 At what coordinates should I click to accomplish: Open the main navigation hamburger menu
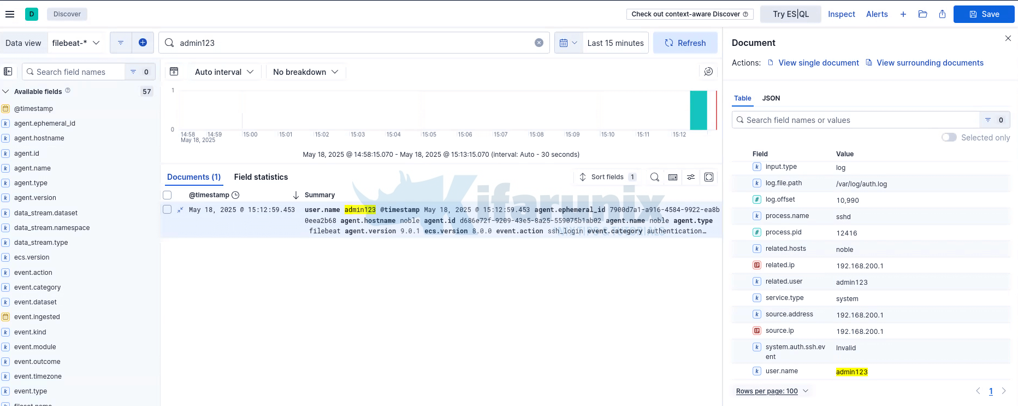tap(10, 14)
